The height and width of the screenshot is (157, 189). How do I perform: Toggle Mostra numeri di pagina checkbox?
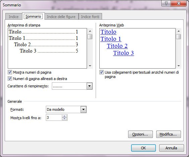10,72
